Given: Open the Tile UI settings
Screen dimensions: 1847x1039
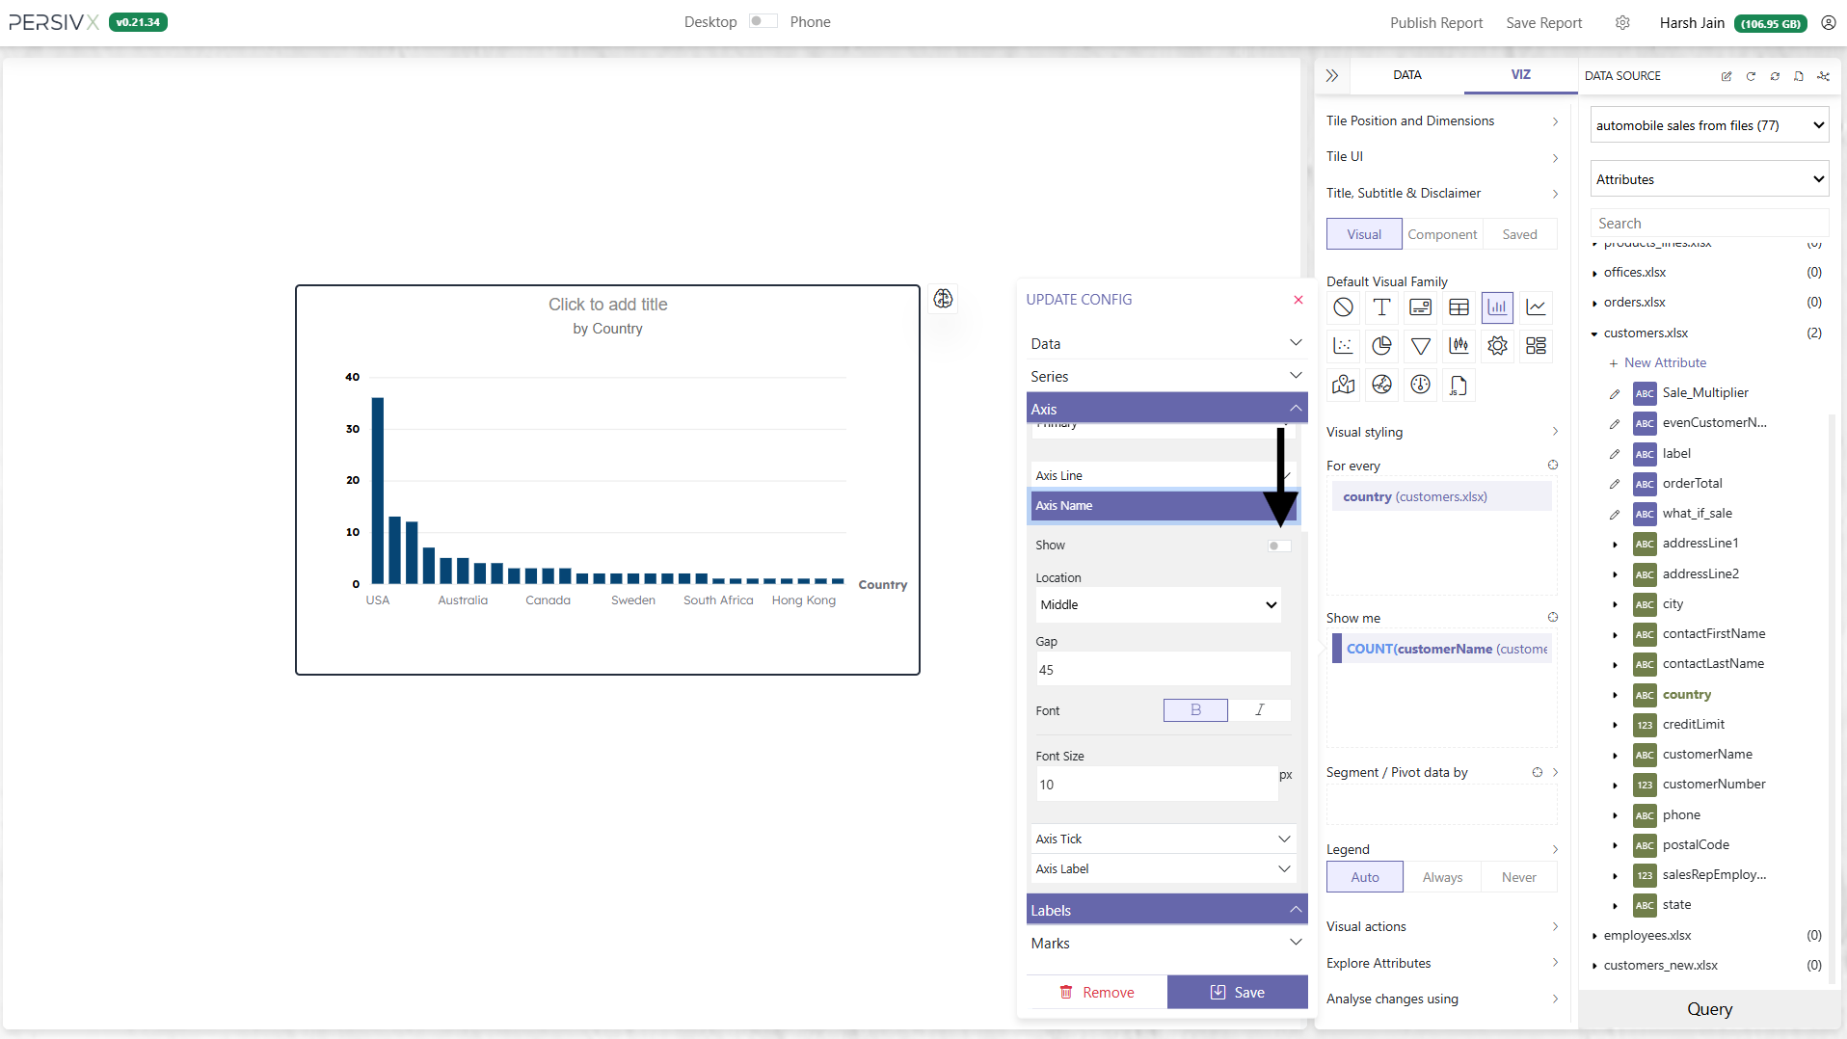Looking at the screenshot, I should pos(1442,157).
